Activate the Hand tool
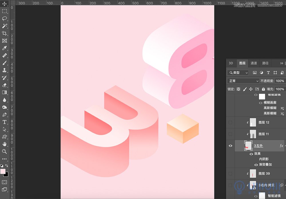 (5, 144)
